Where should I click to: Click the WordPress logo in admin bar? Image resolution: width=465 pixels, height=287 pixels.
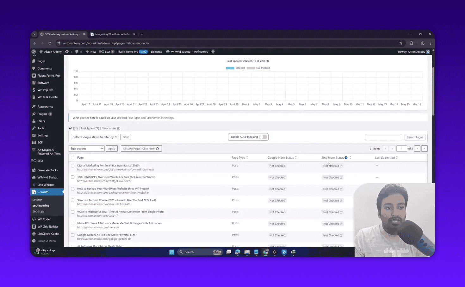point(34,51)
